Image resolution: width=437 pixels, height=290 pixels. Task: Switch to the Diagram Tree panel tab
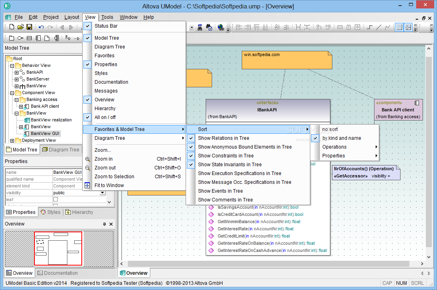point(61,149)
